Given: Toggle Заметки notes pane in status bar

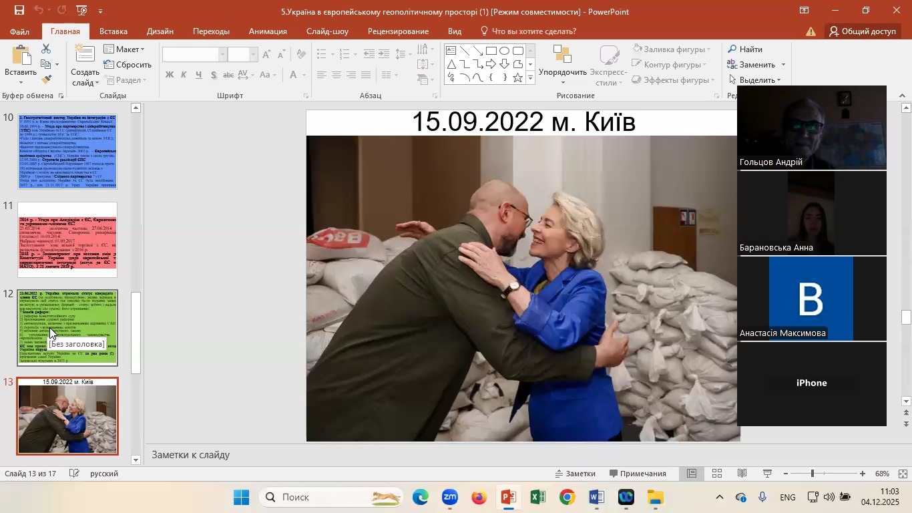Looking at the screenshot, I should point(575,474).
